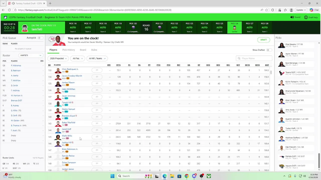Open Malik Willis player link
The width and height of the screenshot is (321, 180).
coord(67,136)
